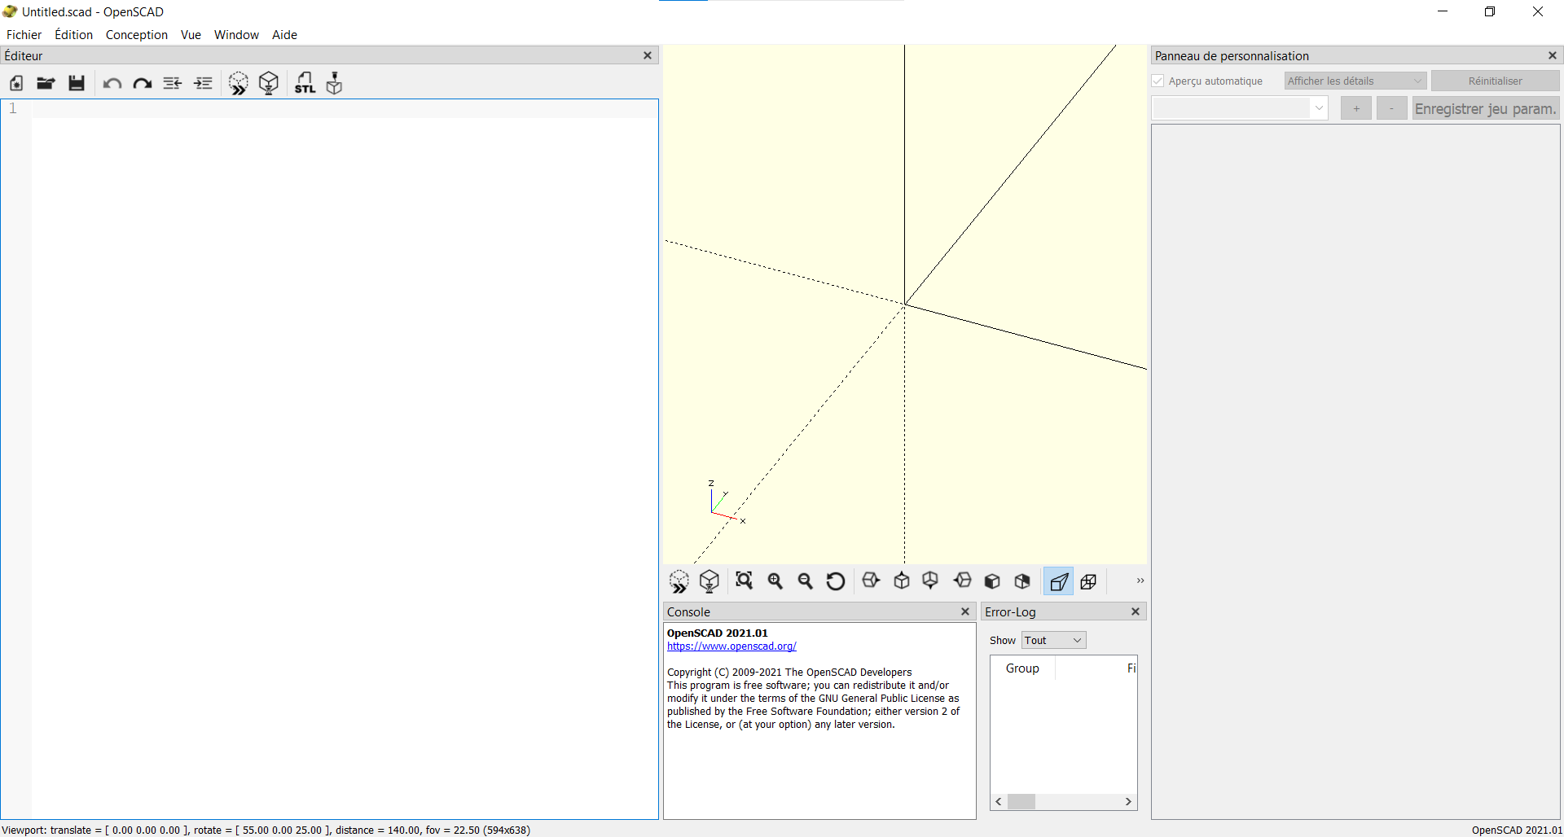Open the Show Tout dropdown in Error-Log

[x=1053, y=640]
